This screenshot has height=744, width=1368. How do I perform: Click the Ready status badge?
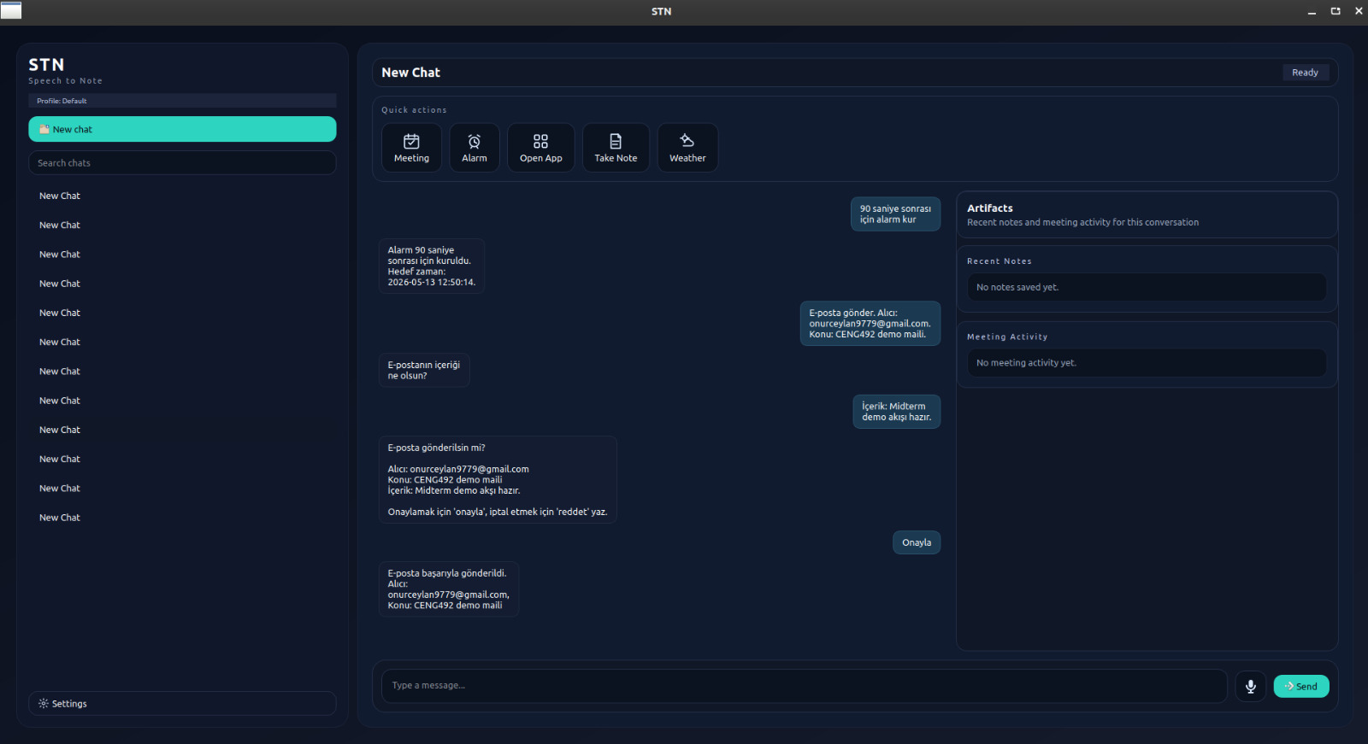[1305, 73]
